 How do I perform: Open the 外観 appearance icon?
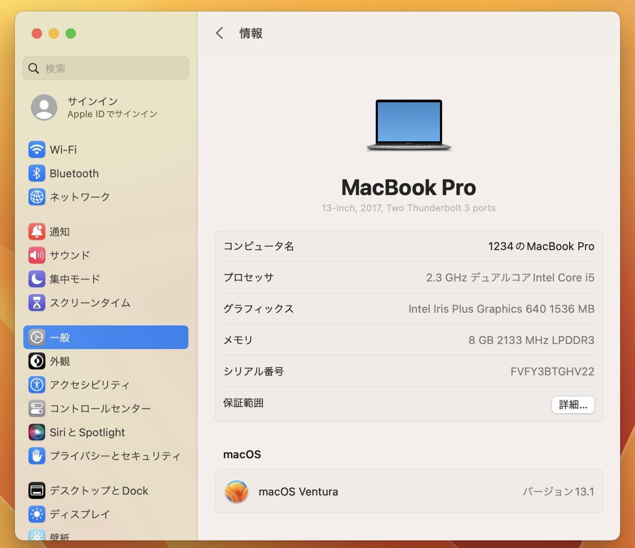pyautogui.click(x=37, y=361)
